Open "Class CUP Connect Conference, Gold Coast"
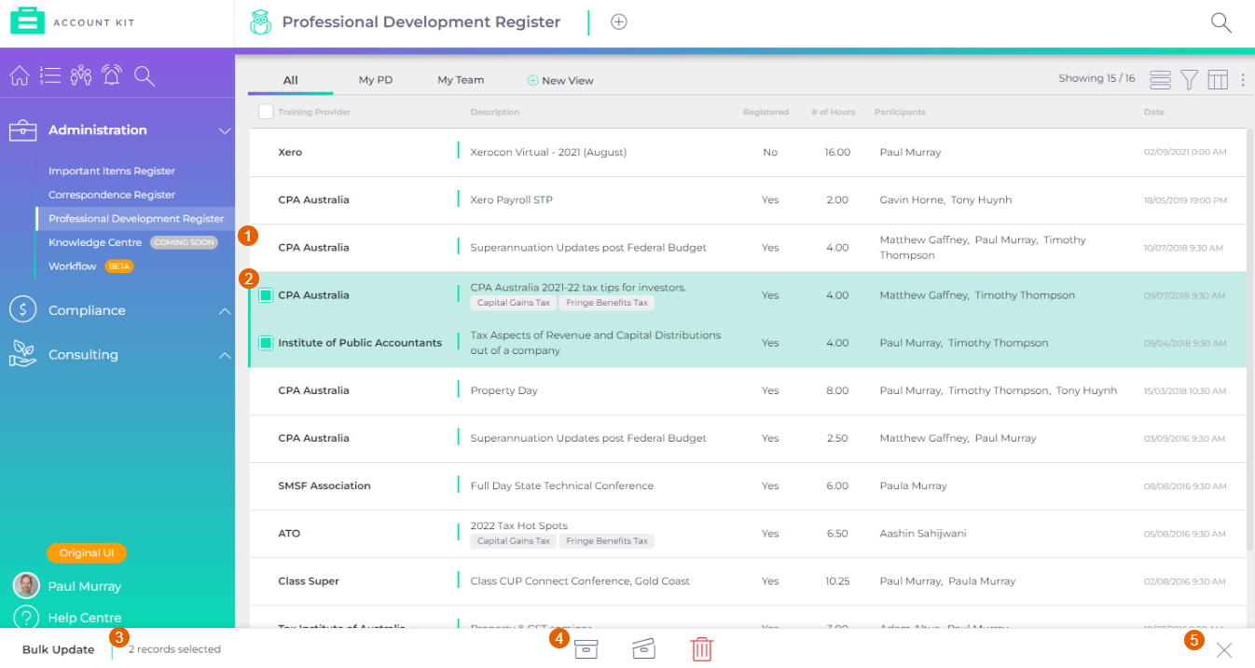1255x668 pixels. (x=580, y=580)
